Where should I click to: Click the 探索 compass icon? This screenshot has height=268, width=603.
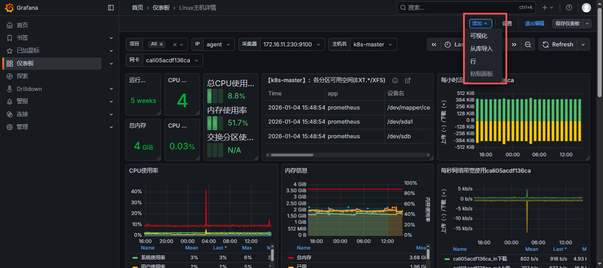click(x=10, y=76)
